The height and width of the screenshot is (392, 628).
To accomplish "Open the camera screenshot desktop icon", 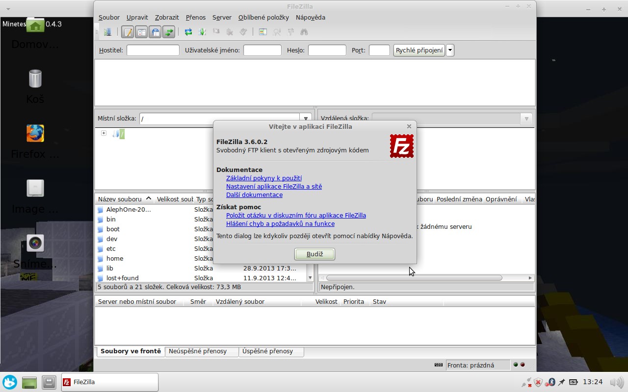I will pyautogui.click(x=35, y=243).
